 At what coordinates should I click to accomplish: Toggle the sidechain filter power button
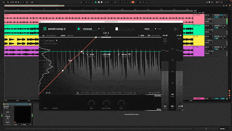point(78,93)
